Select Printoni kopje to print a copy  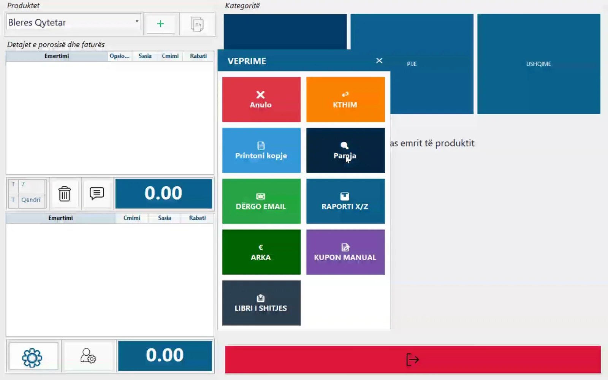(261, 150)
